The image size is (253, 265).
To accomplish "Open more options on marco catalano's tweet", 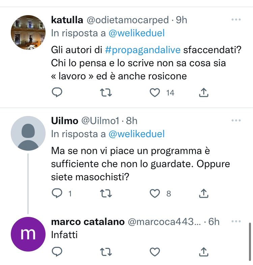I will coord(236,221).
